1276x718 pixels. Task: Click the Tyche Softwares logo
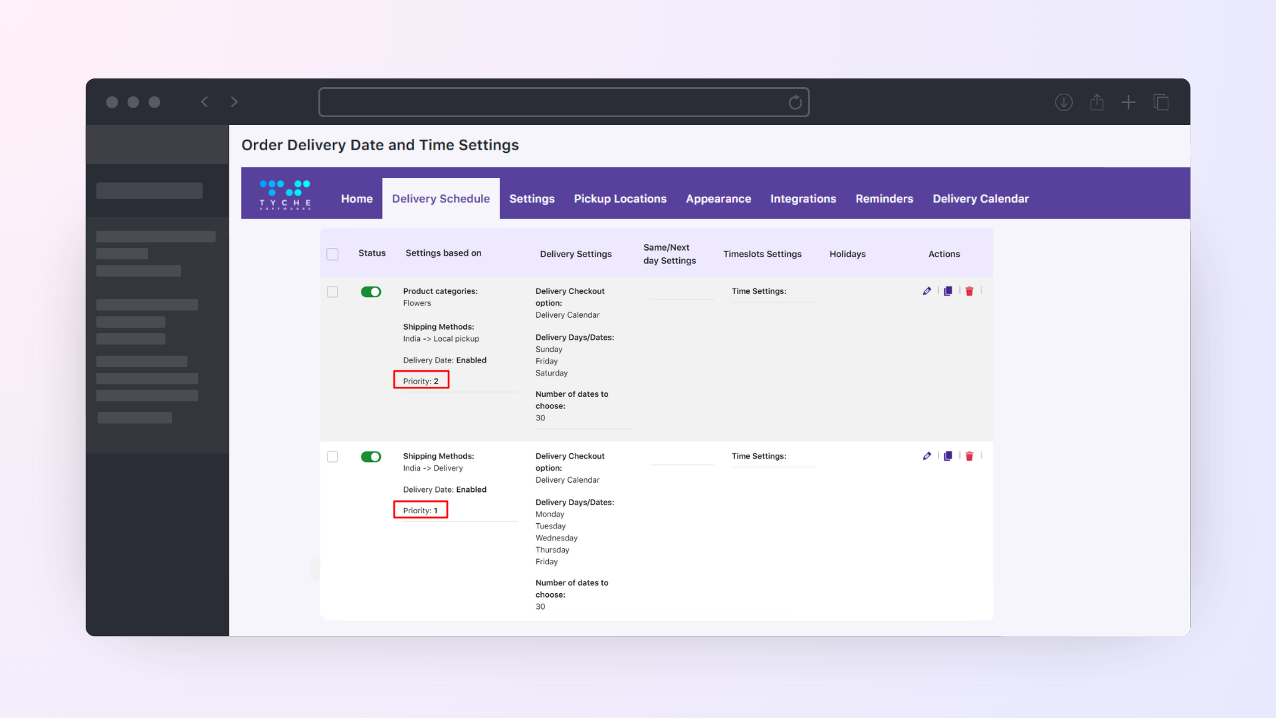pos(285,194)
